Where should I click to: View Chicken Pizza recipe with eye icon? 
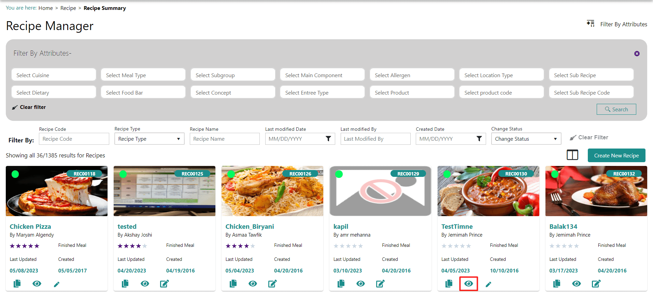point(37,284)
